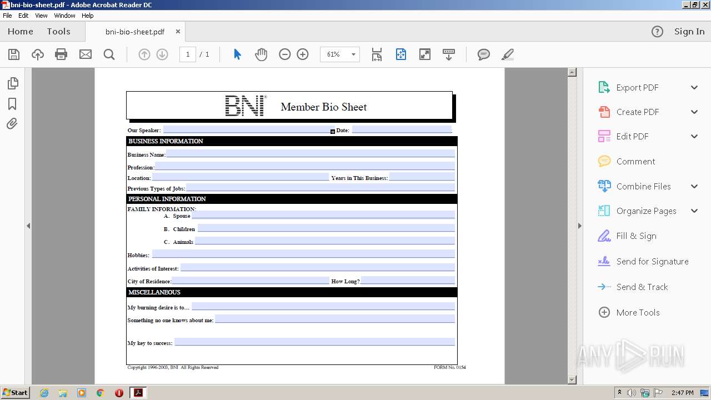711x400 pixels.
Task: Click Sign In link
Action: pos(689,32)
